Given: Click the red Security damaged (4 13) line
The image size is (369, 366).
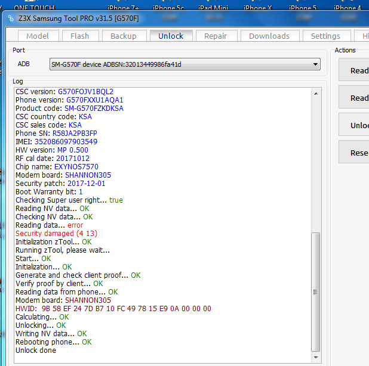Looking at the screenshot, I should pyautogui.click(x=57, y=234).
